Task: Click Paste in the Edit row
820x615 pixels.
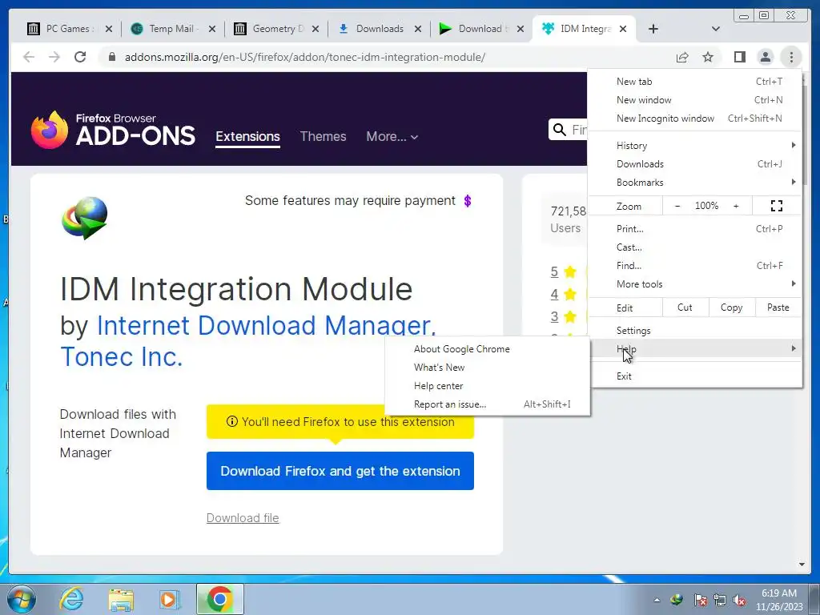Action: [x=778, y=307]
